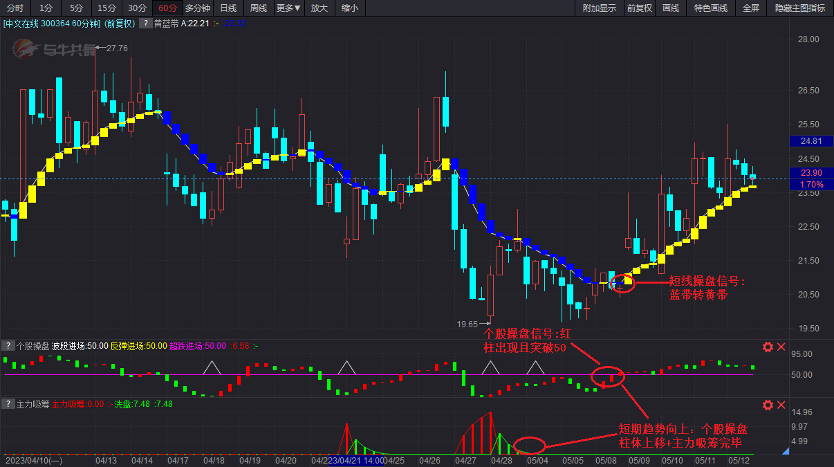Switch to 5分 five-minute chart
Screen dimensions: 834x467
tap(76, 8)
